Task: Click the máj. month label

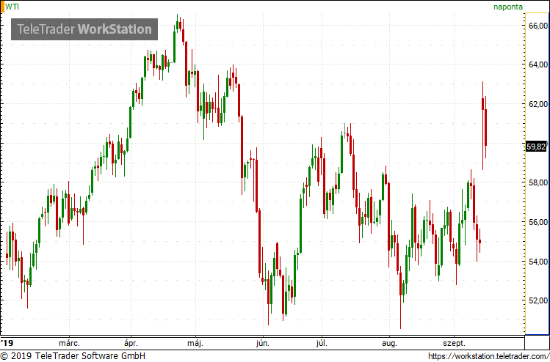Action: tap(196, 343)
